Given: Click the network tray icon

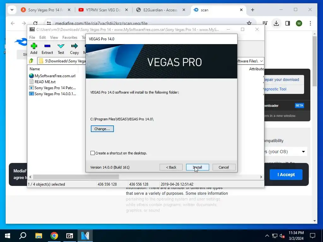Looking at the screenshot, I should (x=275, y=236).
